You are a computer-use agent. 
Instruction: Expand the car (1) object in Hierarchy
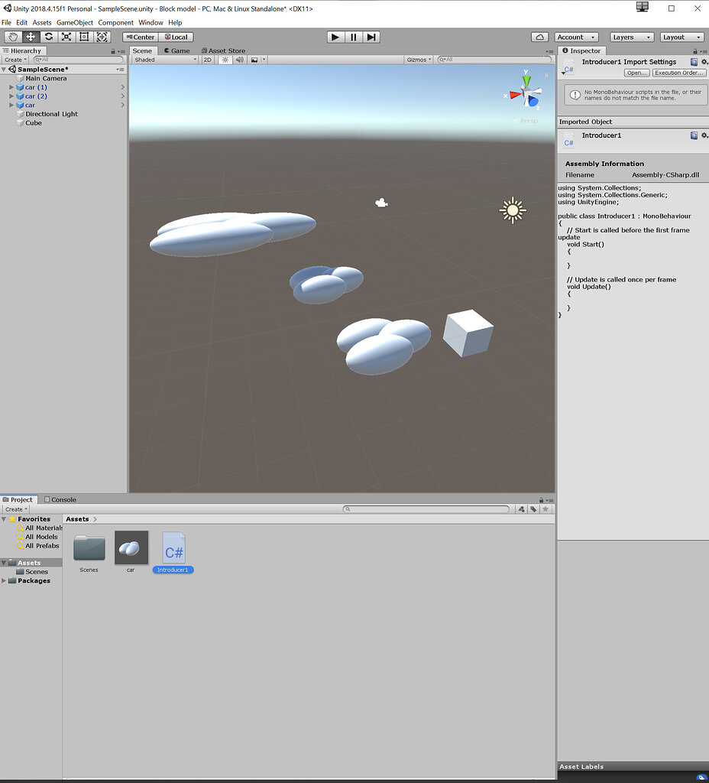11,87
